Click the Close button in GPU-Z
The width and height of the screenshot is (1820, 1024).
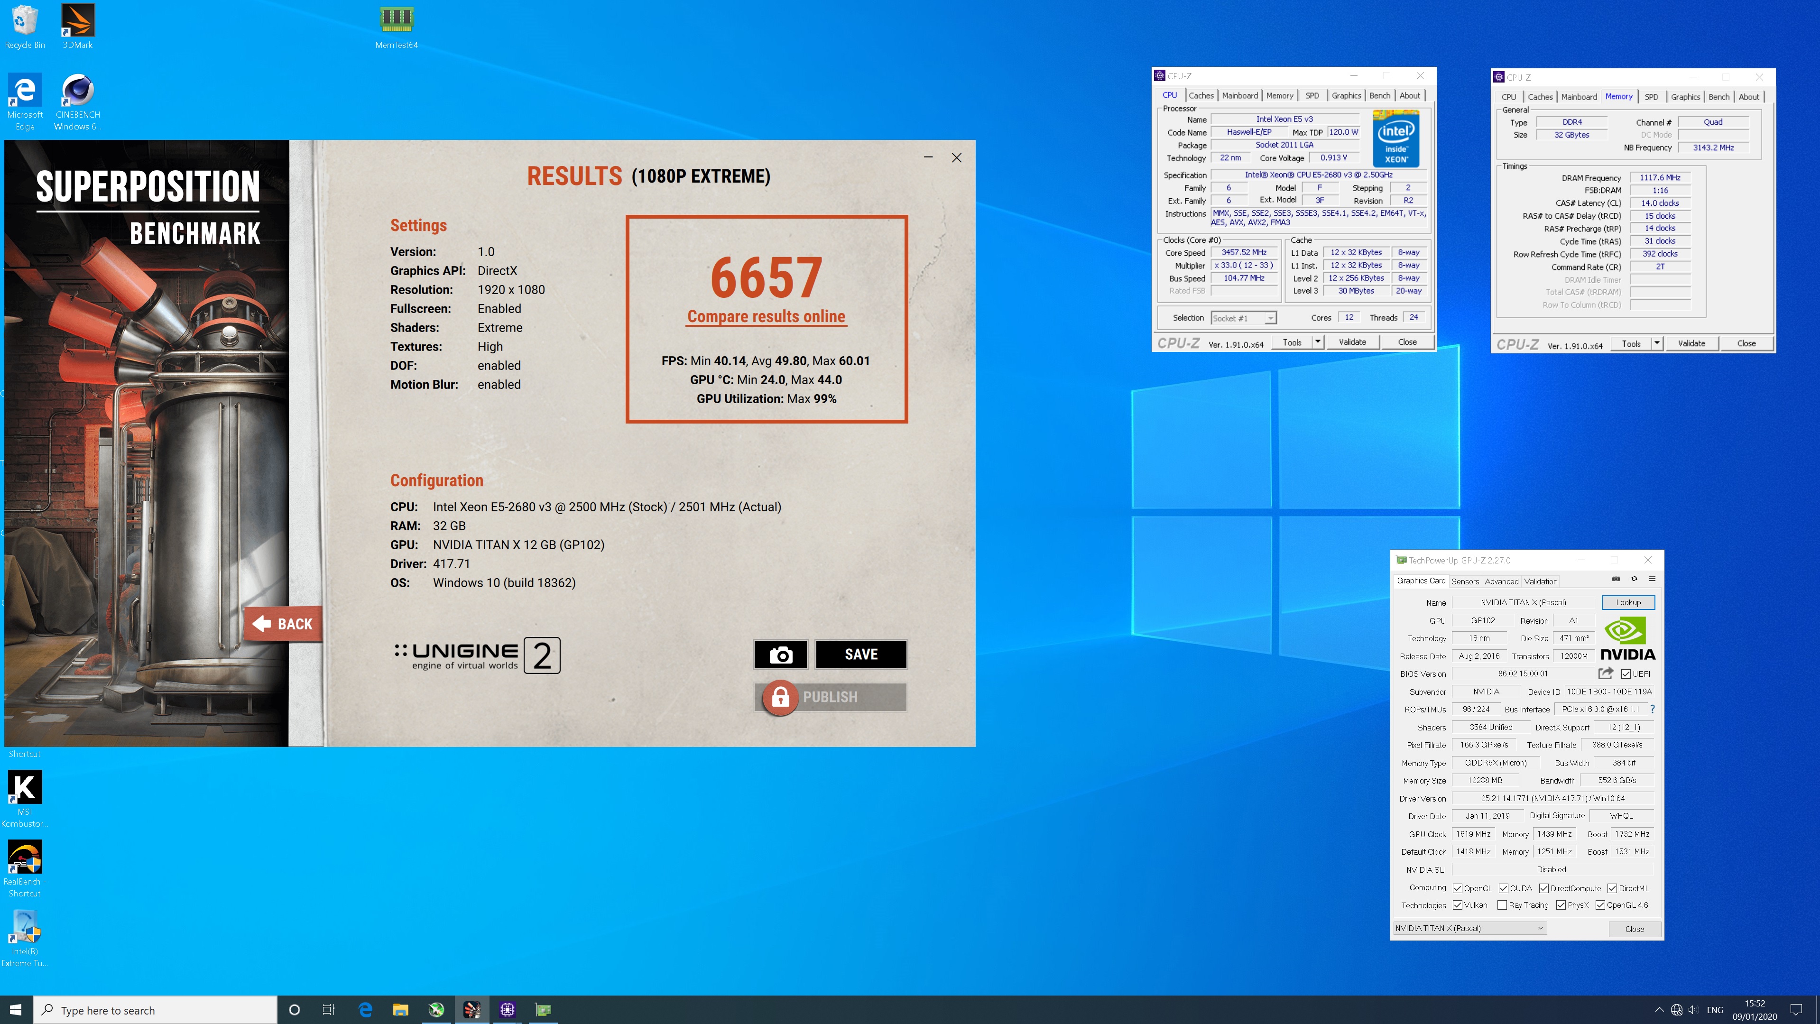(x=1634, y=929)
